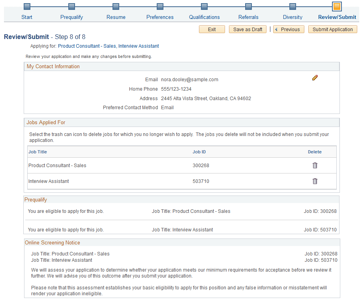Image resolution: width=362 pixels, height=300 pixels.
Task: Switch to the Diversity step tab
Action: (x=292, y=17)
